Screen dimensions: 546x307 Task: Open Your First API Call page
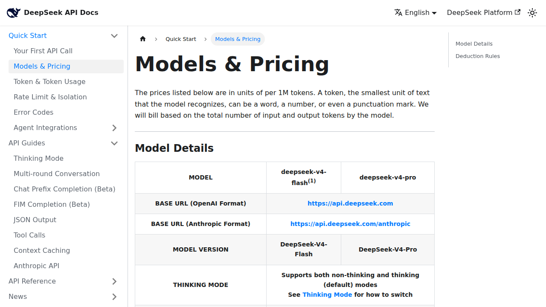43,51
